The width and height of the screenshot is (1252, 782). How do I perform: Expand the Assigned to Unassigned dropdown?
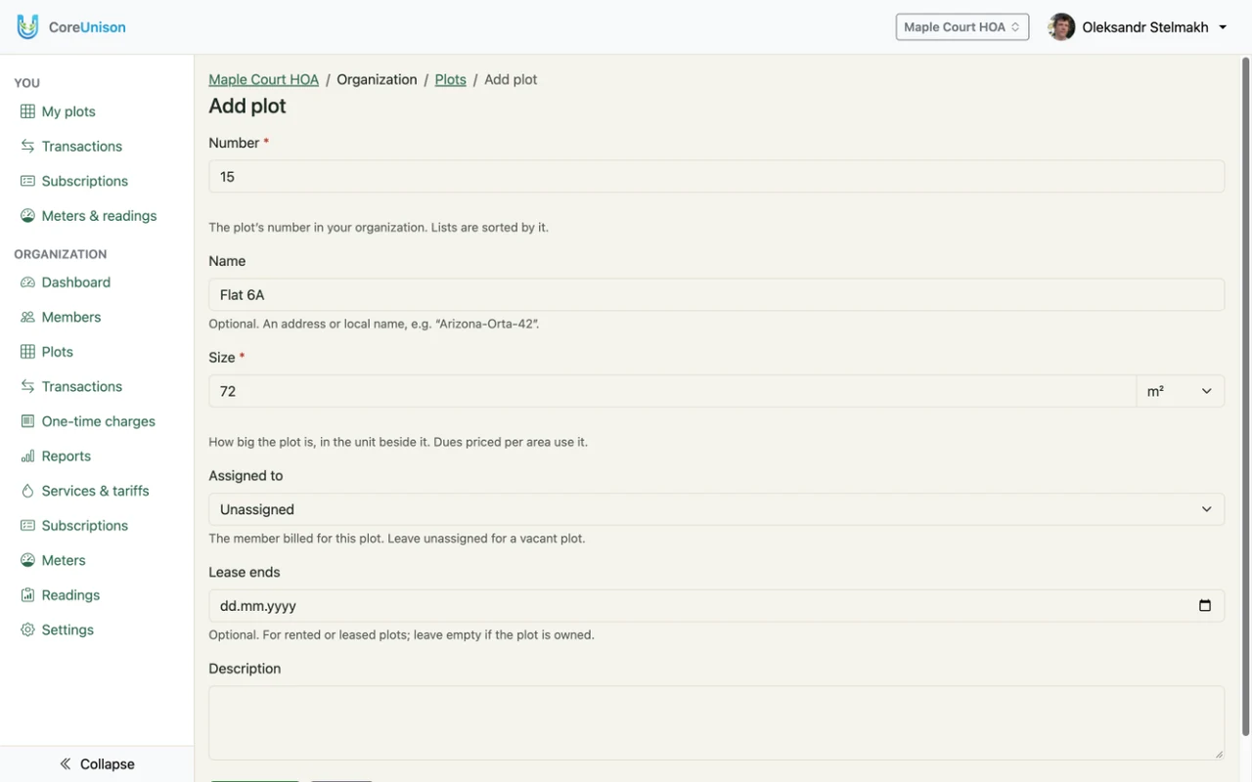click(x=716, y=509)
